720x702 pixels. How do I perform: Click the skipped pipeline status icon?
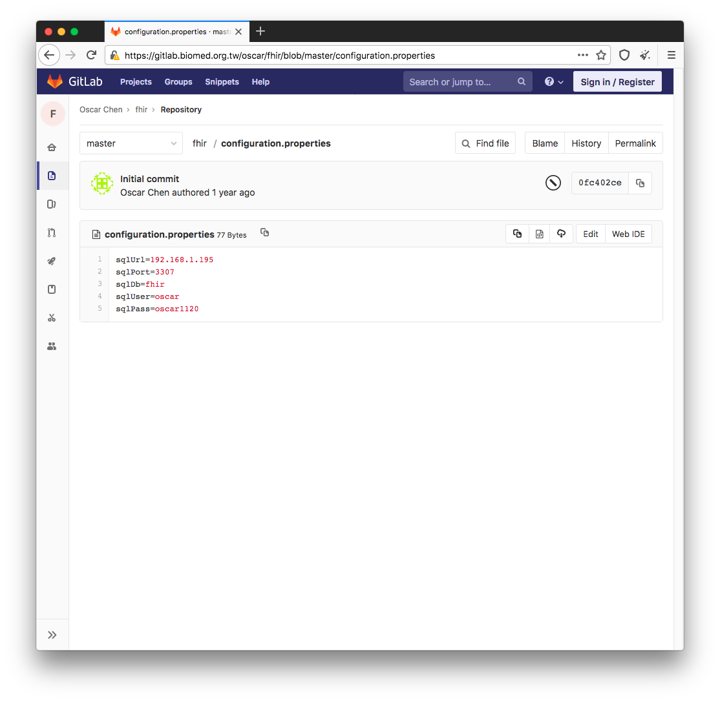553,183
